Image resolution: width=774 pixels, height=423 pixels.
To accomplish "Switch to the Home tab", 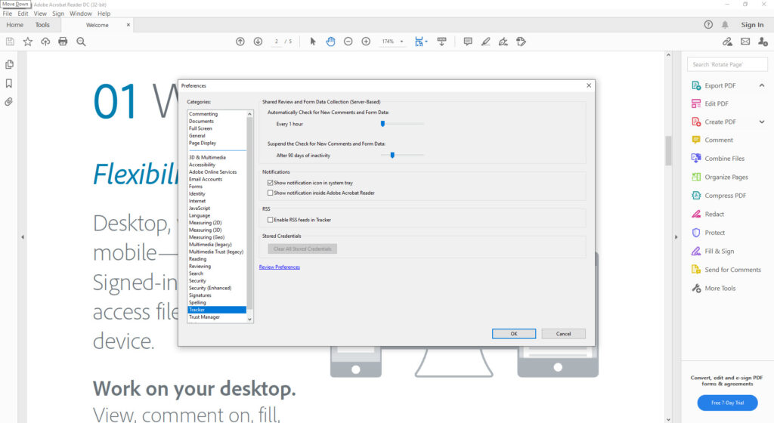I will (x=15, y=25).
